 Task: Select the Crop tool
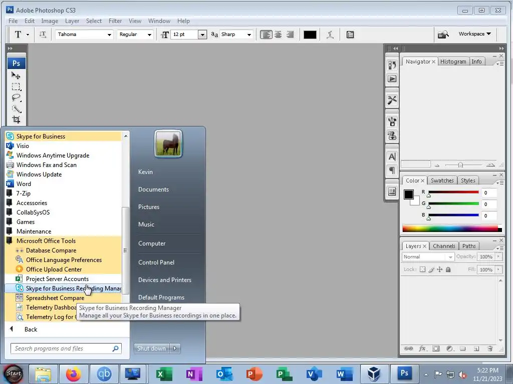(16, 119)
